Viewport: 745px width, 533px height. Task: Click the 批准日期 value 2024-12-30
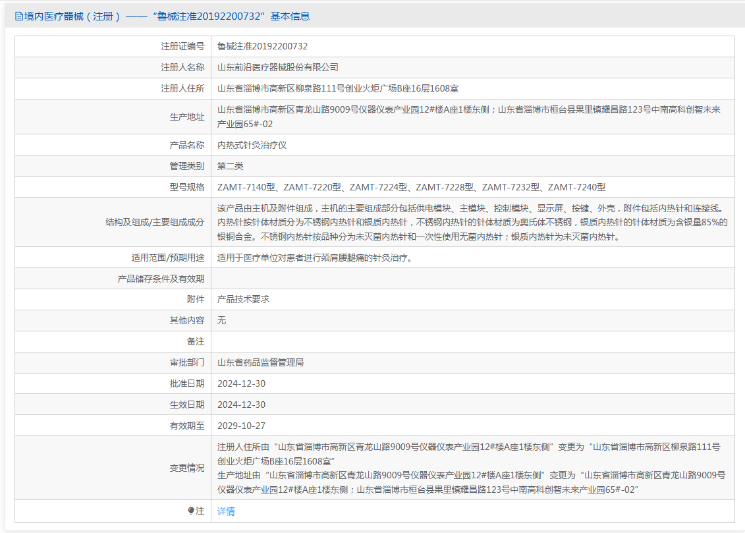(241, 383)
